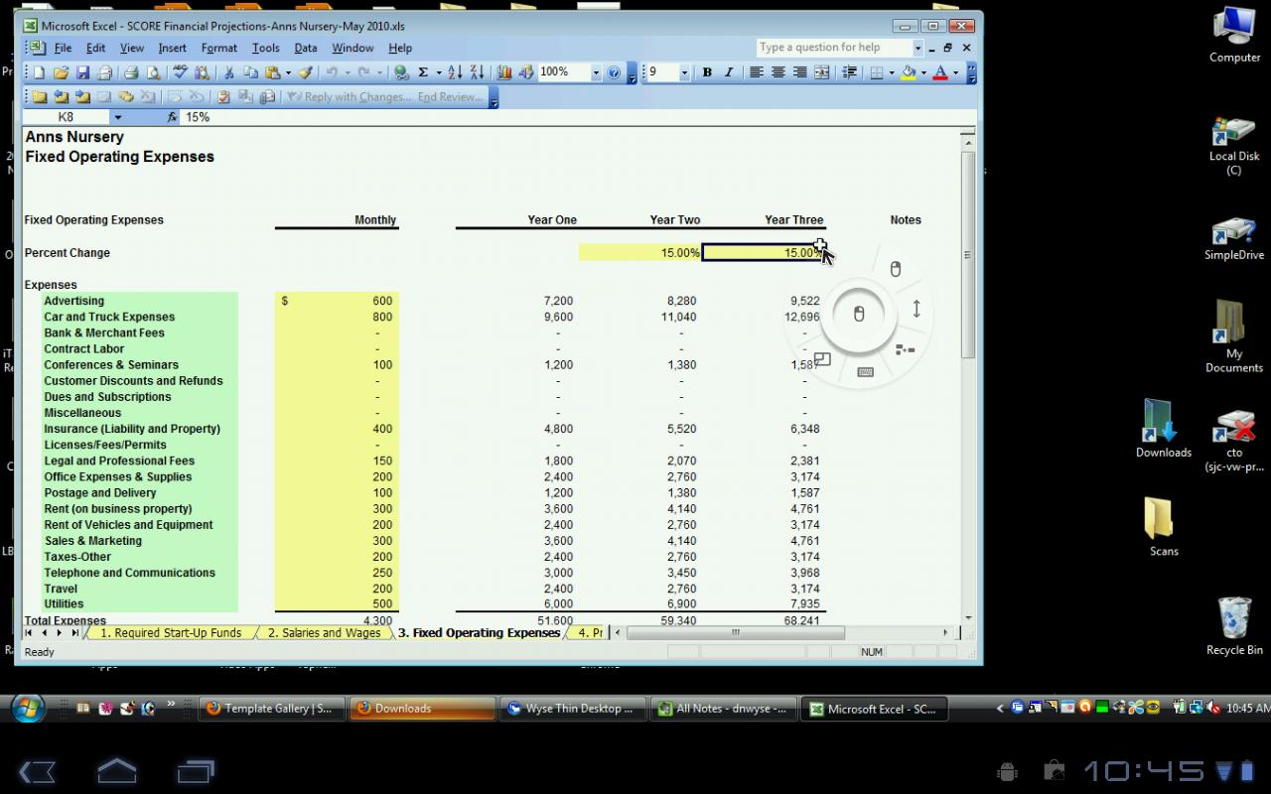Click the Merge and Center icon

822,72
